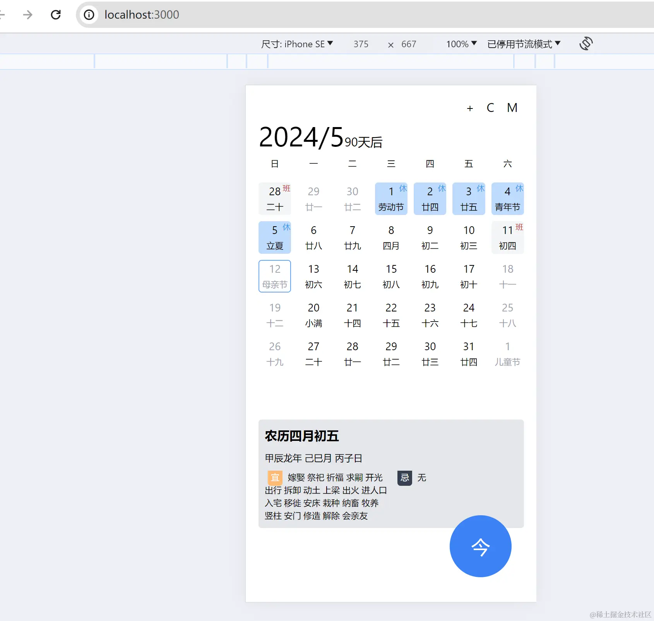Select the greyed April 30 date
The height and width of the screenshot is (621, 654).
tap(352, 199)
